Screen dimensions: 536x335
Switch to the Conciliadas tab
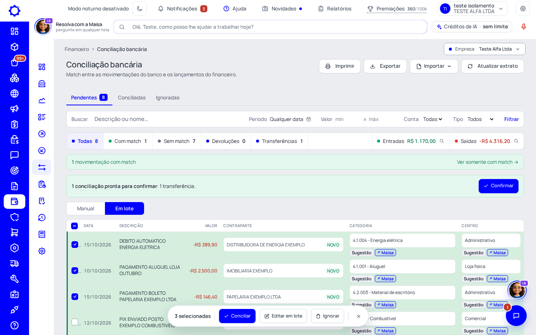click(x=132, y=98)
